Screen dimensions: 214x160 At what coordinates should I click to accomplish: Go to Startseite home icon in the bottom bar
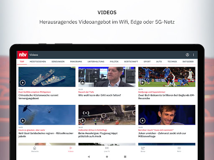coord(35,149)
